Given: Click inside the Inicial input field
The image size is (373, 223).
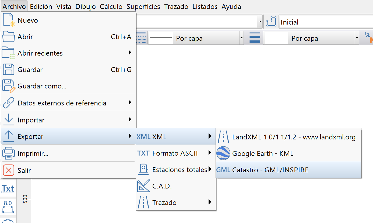Looking at the screenshot, I should (309, 22).
